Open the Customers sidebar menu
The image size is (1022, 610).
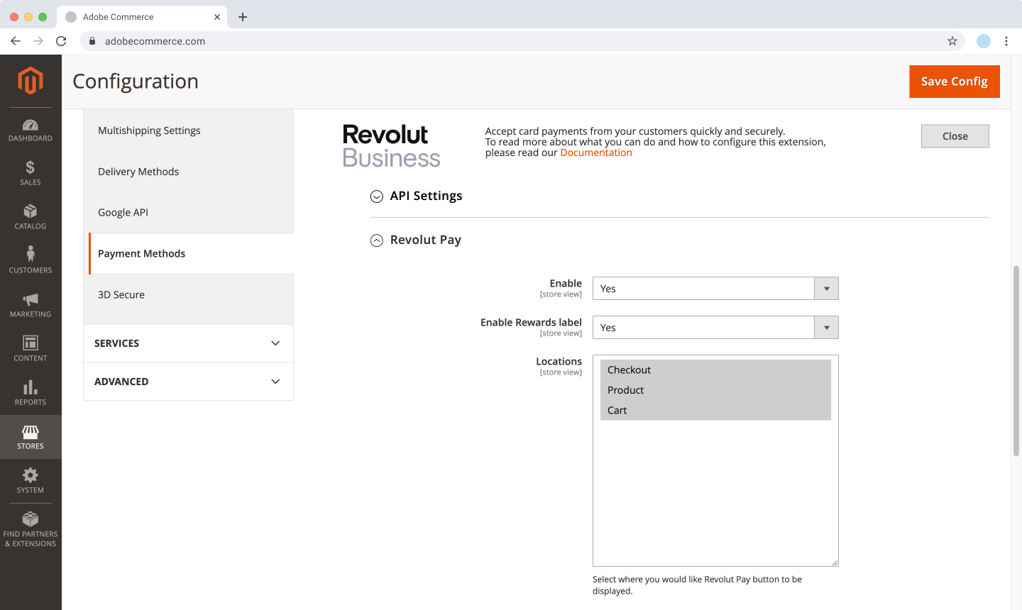(31, 261)
